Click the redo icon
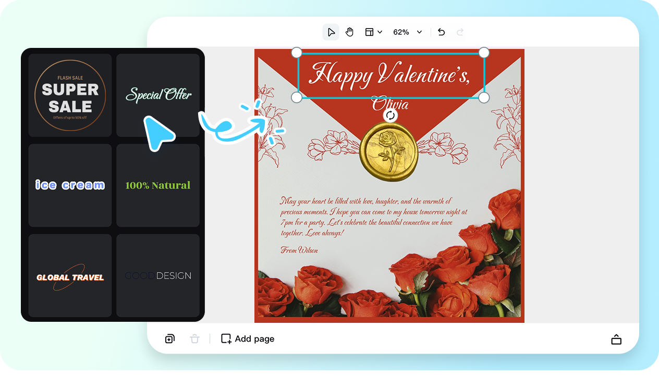The height and width of the screenshot is (377, 659). (460, 32)
